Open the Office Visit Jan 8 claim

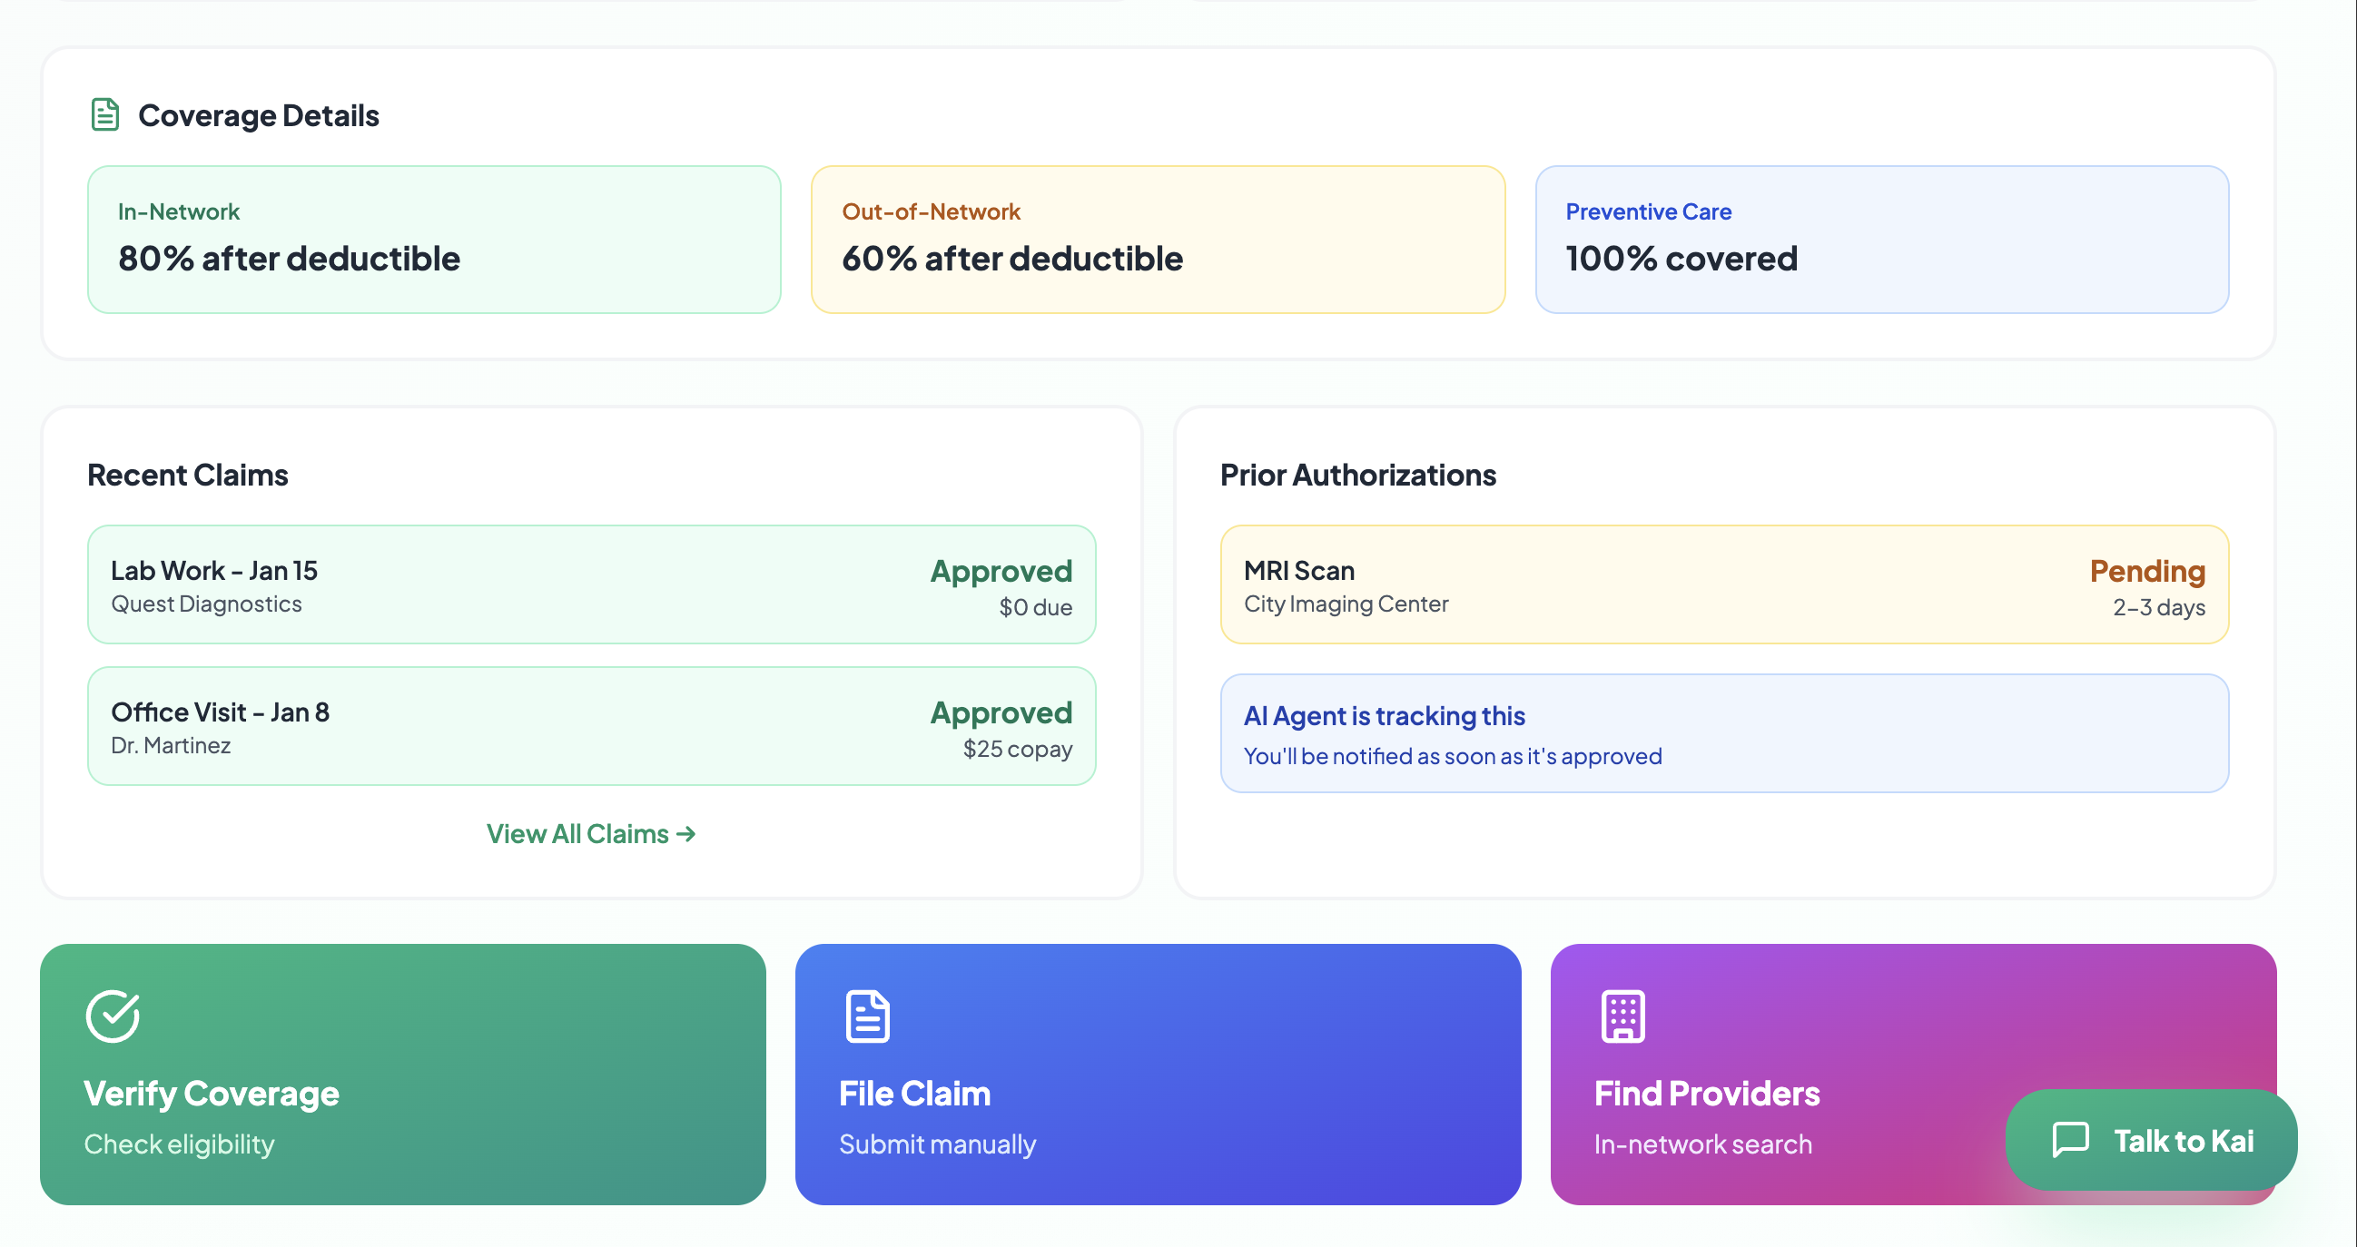(x=590, y=725)
